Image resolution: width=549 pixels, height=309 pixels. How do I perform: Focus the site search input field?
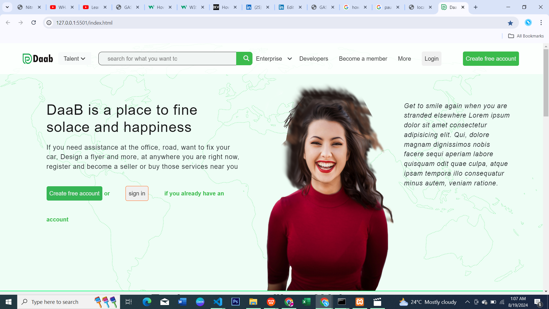tap(168, 59)
